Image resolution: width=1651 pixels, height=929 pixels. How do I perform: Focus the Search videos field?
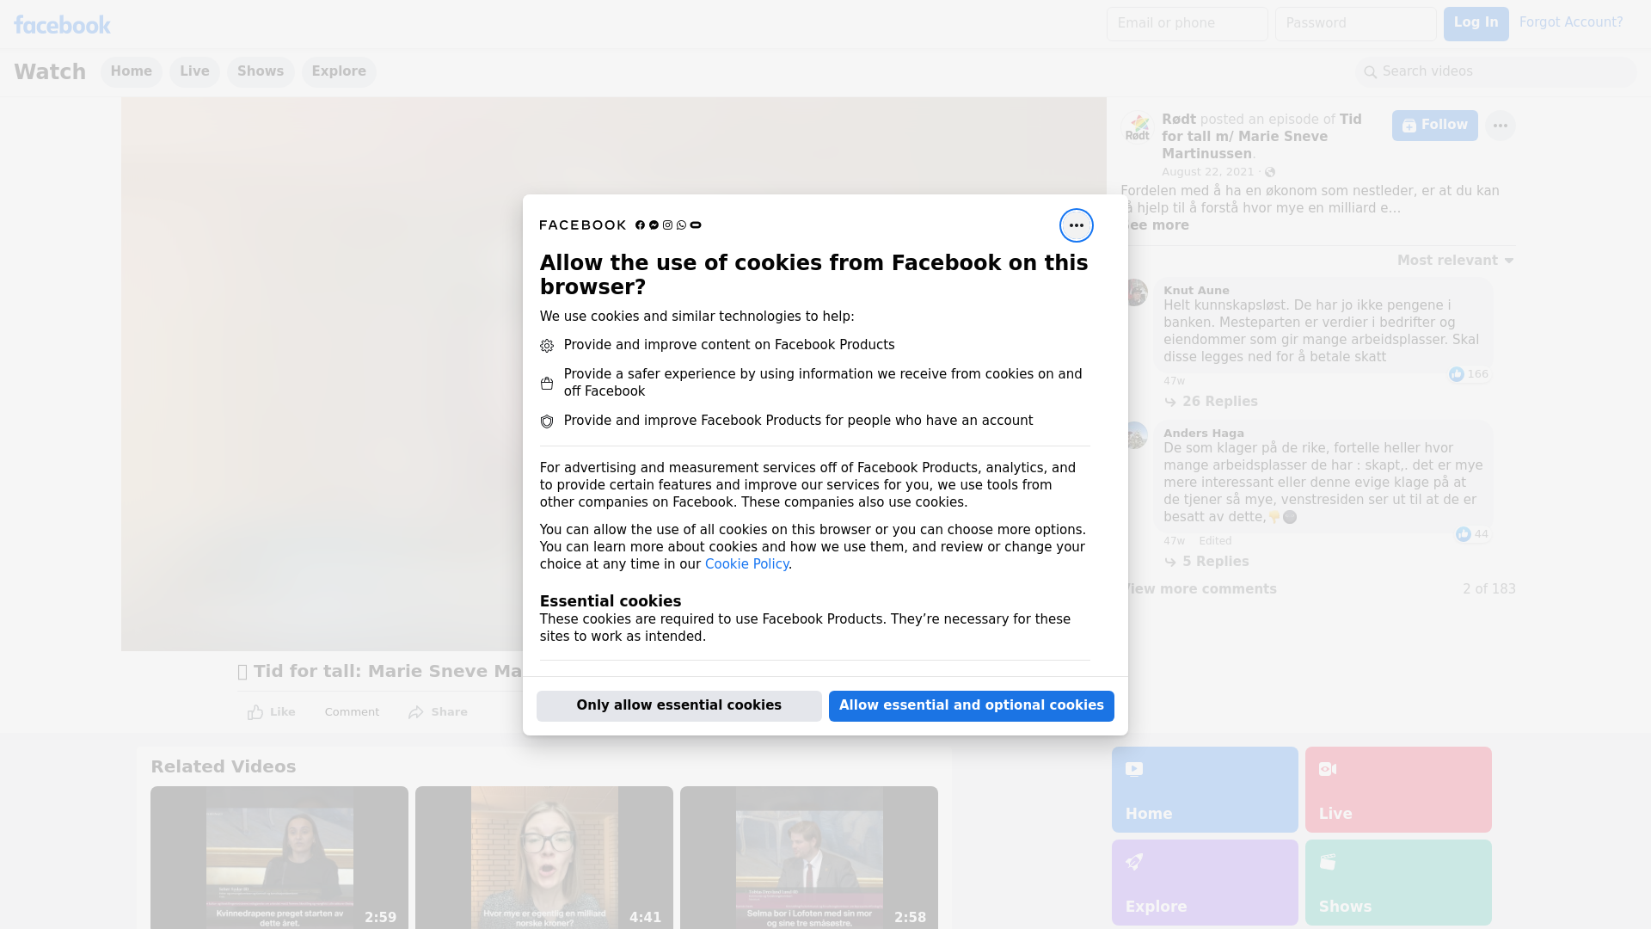[1495, 71]
